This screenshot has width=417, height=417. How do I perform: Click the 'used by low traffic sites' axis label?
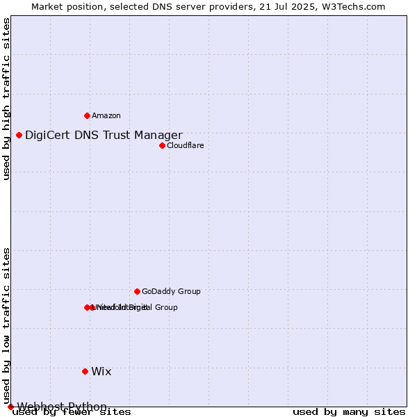pos(6,327)
